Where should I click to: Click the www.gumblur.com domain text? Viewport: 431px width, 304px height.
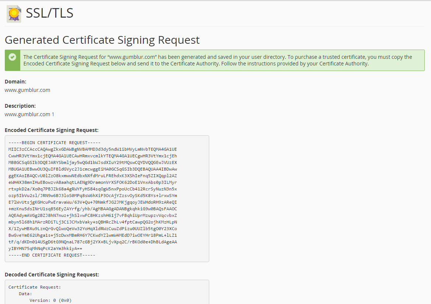27,90
